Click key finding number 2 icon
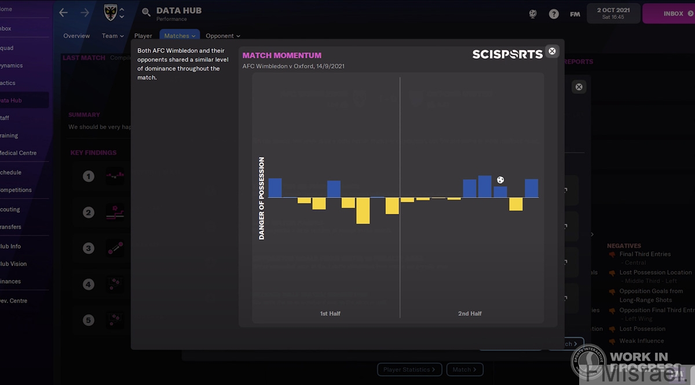The width and height of the screenshot is (695, 385). [x=88, y=212]
